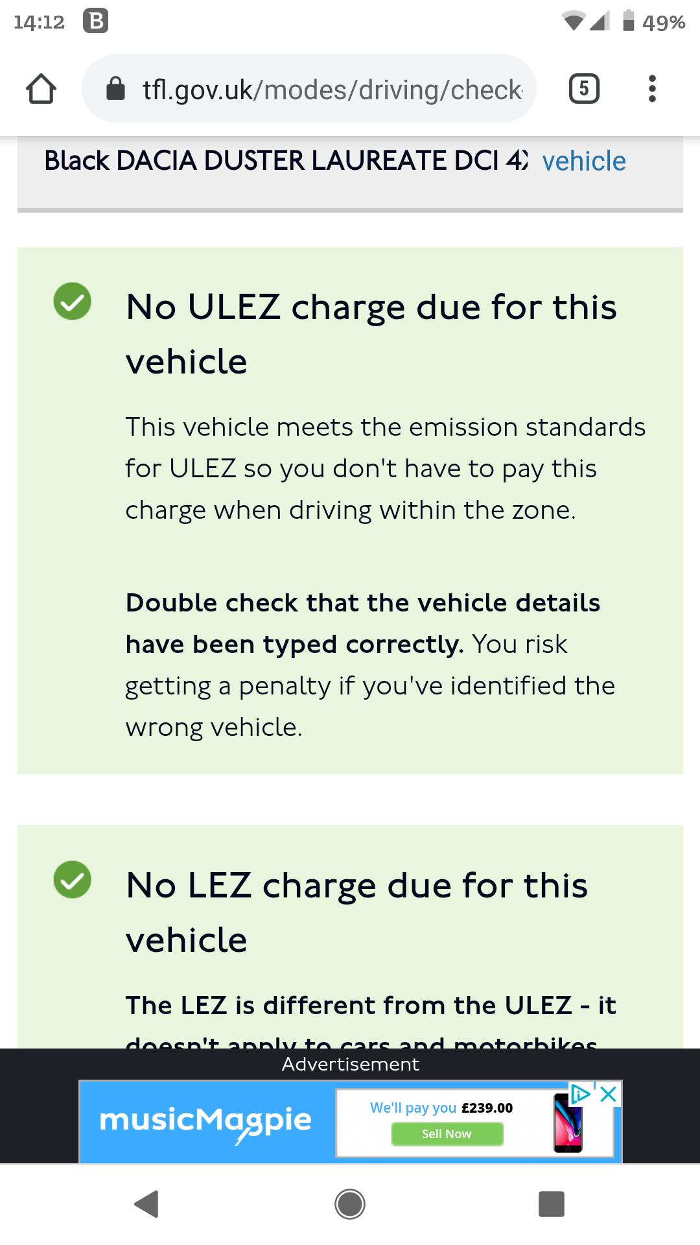Viewport: 700px width, 1245px height.
Task: Close the musicMagpie ad
Action: 609,1095
